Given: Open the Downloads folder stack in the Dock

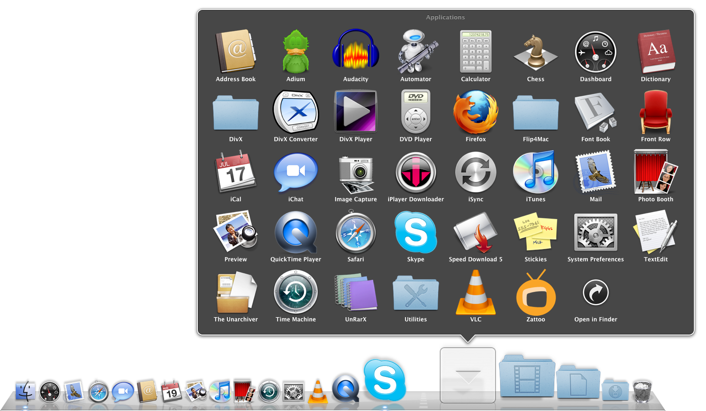Looking at the screenshot, I should [x=615, y=389].
